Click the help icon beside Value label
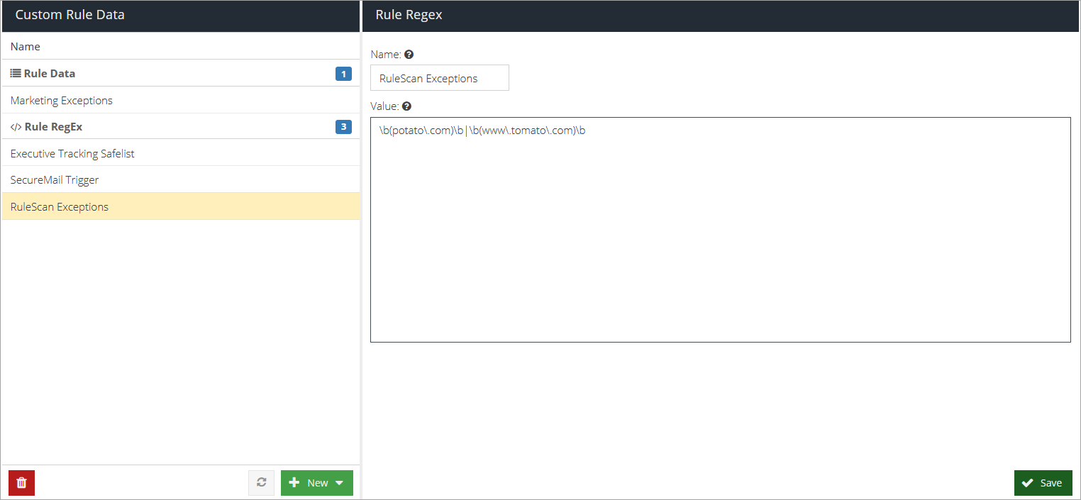Viewport: 1081px width, 500px height. pyautogui.click(x=406, y=106)
